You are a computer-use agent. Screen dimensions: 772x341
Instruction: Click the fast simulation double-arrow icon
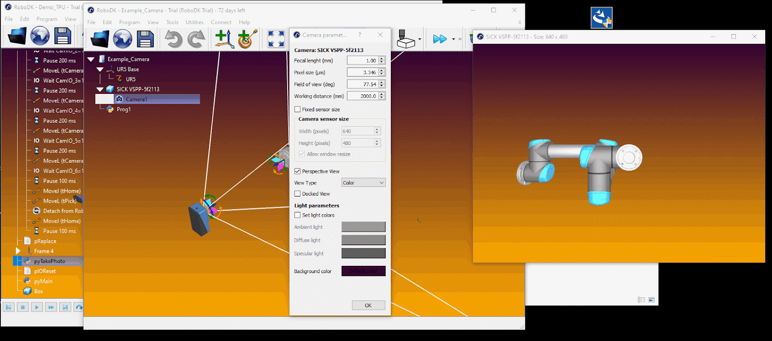click(x=440, y=39)
